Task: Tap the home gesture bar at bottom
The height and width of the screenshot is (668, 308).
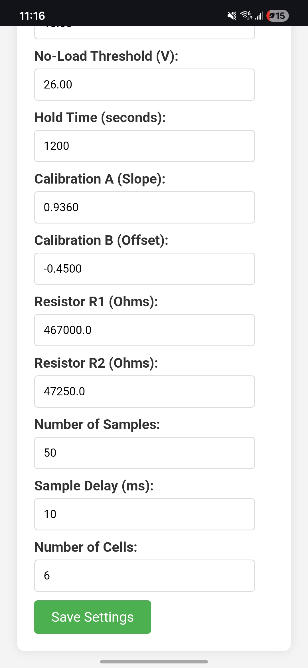Action: 154,661
